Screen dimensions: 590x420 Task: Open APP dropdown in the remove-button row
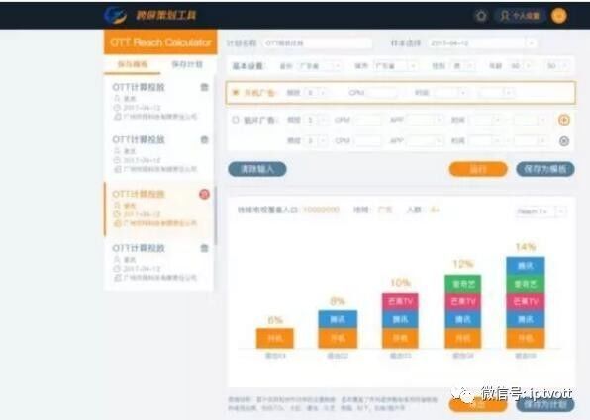[426, 141]
